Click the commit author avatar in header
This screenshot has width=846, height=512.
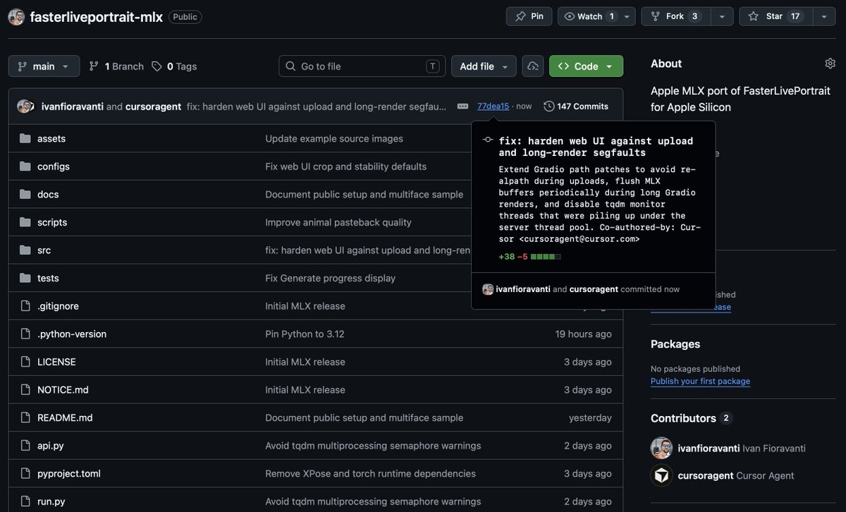pyautogui.click(x=25, y=106)
